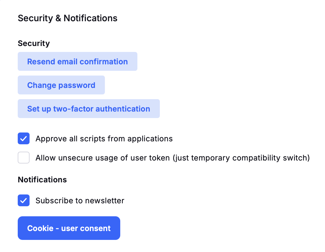Click the Subscribe to newsletter label text
This screenshot has width=325, height=252.
coord(80,201)
